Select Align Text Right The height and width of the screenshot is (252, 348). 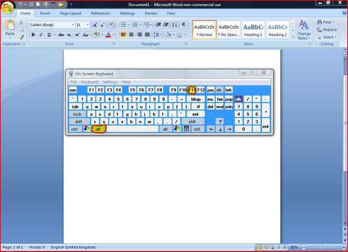pyautogui.click(x=139, y=35)
